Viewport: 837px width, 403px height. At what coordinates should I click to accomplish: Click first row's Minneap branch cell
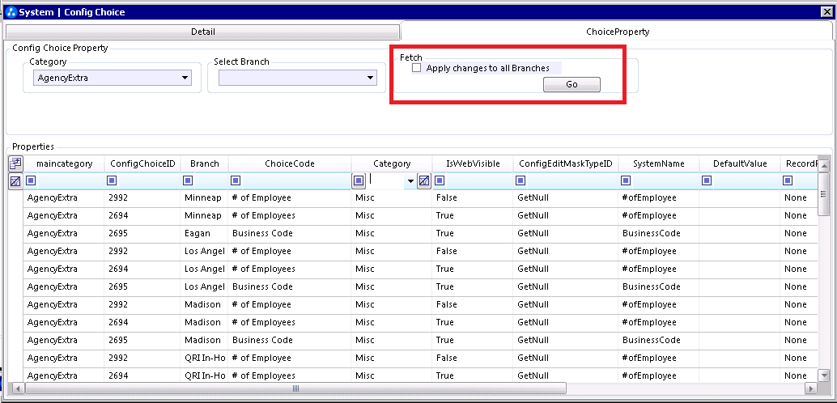(x=205, y=198)
